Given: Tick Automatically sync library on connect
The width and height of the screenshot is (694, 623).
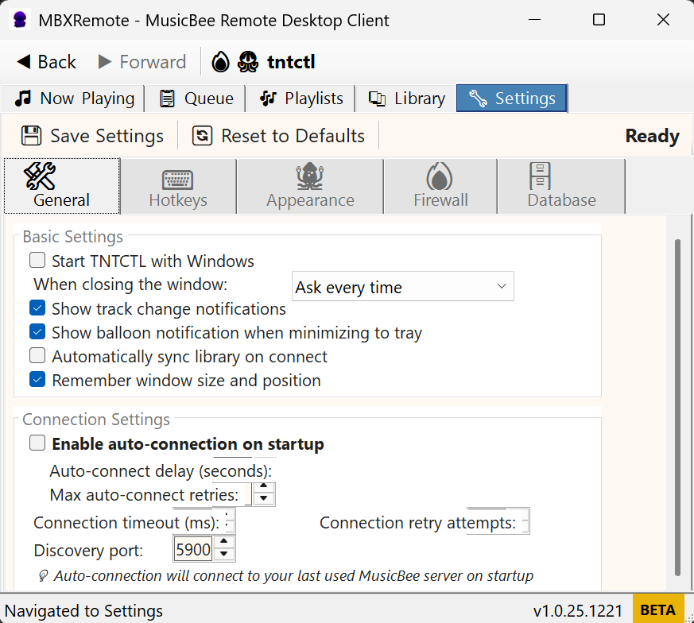Looking at the screenshot, I should tap(37, 356).
